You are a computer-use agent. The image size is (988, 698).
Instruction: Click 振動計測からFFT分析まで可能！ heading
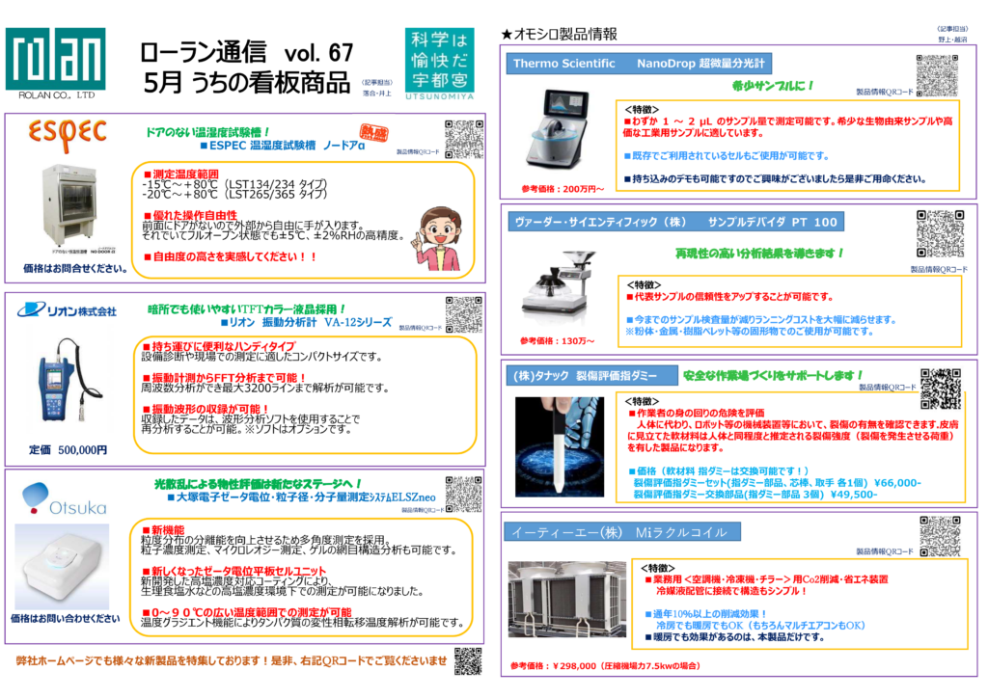224,378
